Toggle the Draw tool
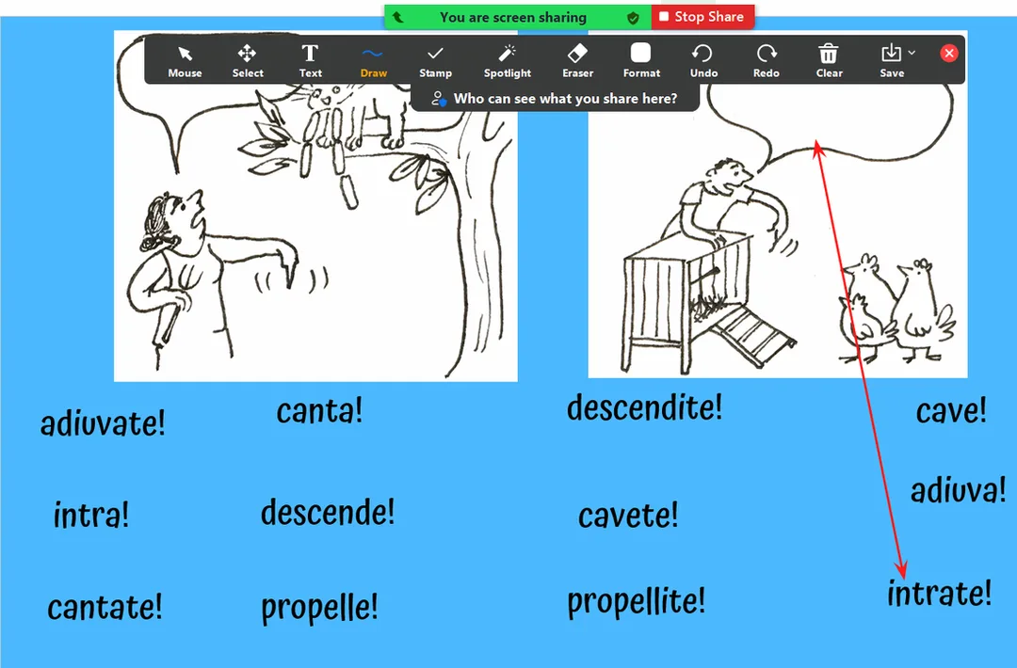Viewport: 1017px width, 668px height. coord(374,60)
